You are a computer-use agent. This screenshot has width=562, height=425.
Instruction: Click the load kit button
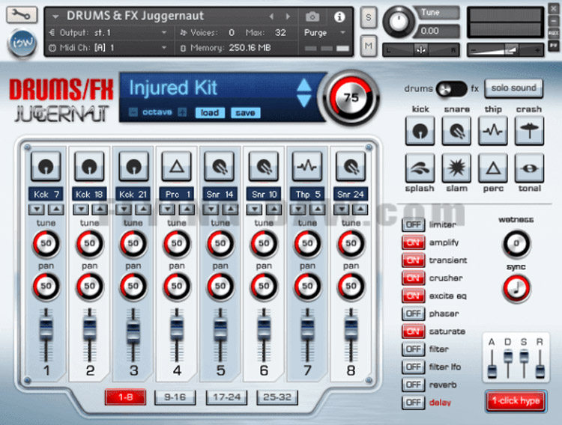click(210, 113)
